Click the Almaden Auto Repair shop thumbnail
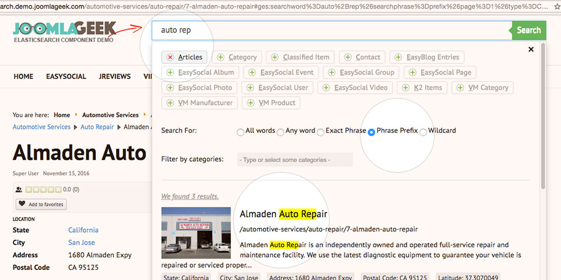Viewport: 561px width, 280px height. [196, 233]
